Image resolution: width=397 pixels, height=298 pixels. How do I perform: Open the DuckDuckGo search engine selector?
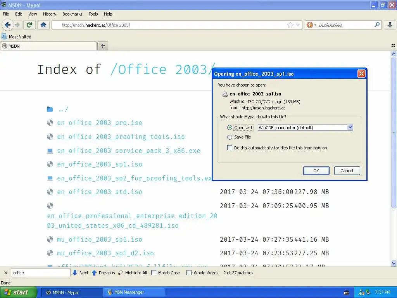311,25
